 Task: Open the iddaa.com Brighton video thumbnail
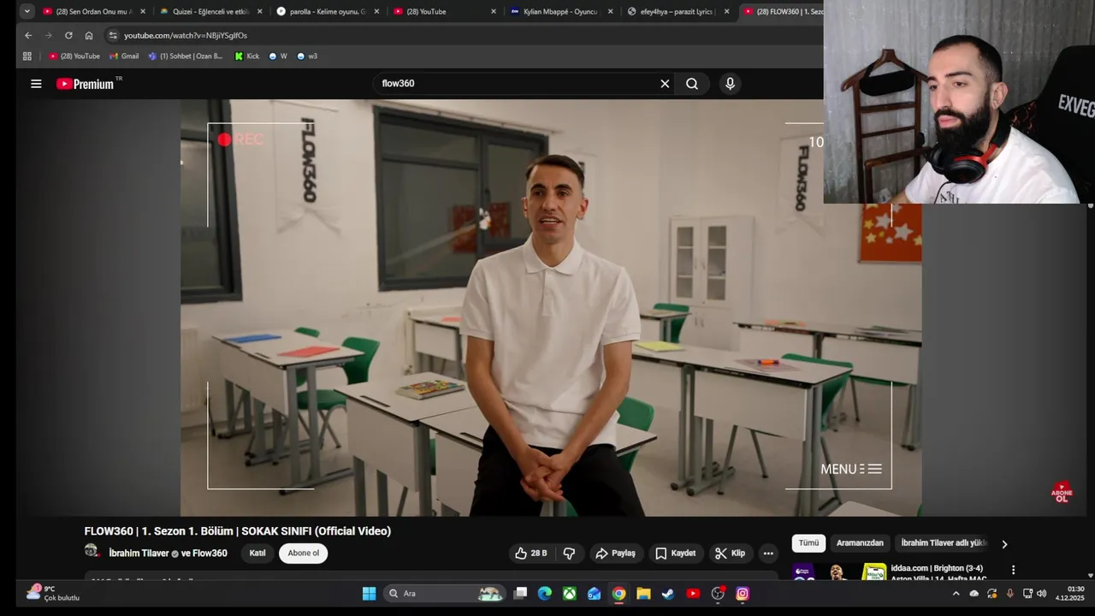click(x=838, y=572)
